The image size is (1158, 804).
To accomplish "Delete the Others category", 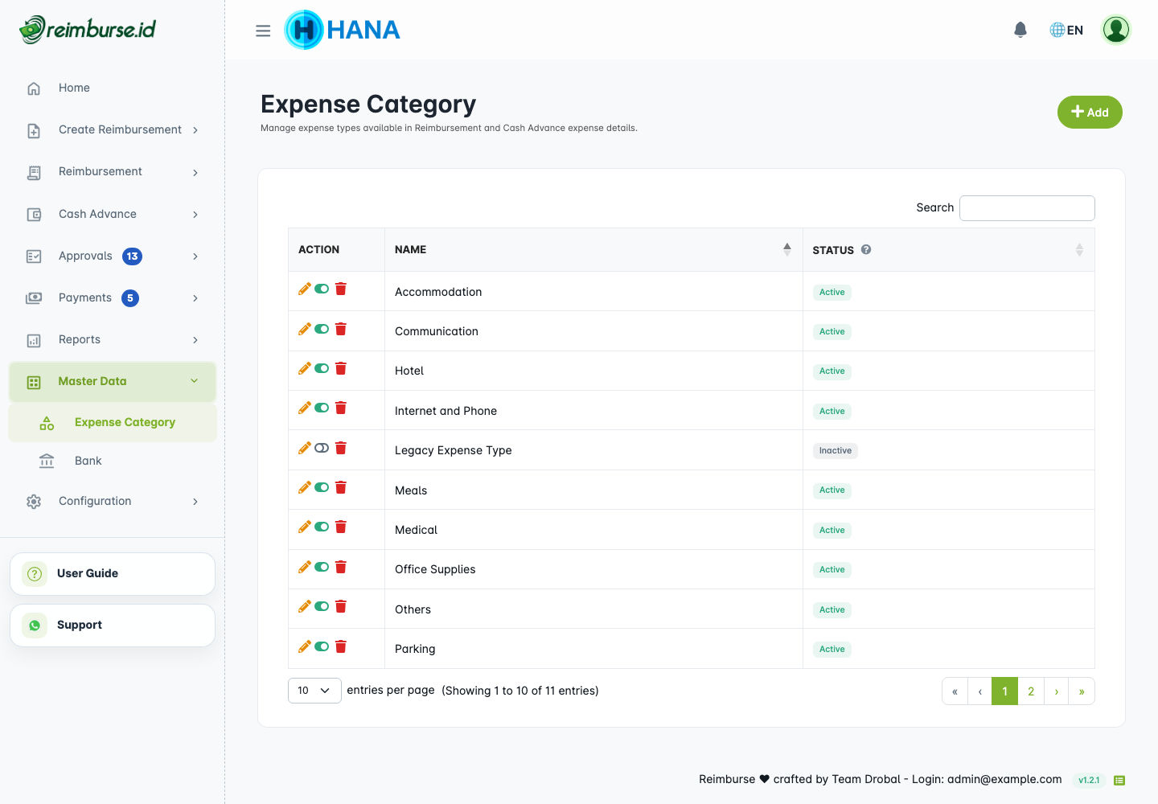I will click(x=341, y=606).
